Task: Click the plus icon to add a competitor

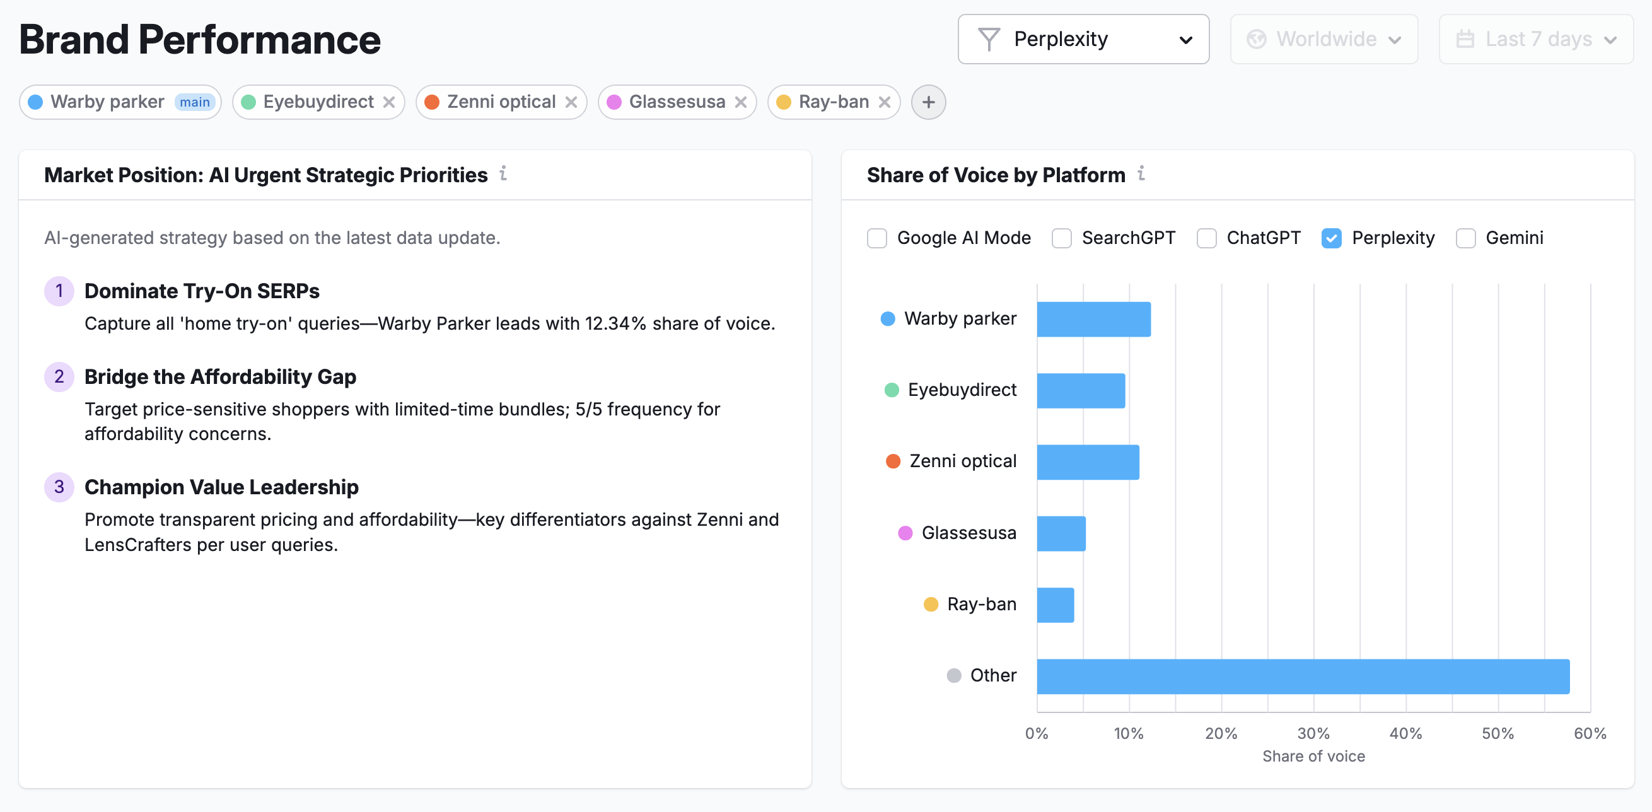Action: (x=928, y=101)
